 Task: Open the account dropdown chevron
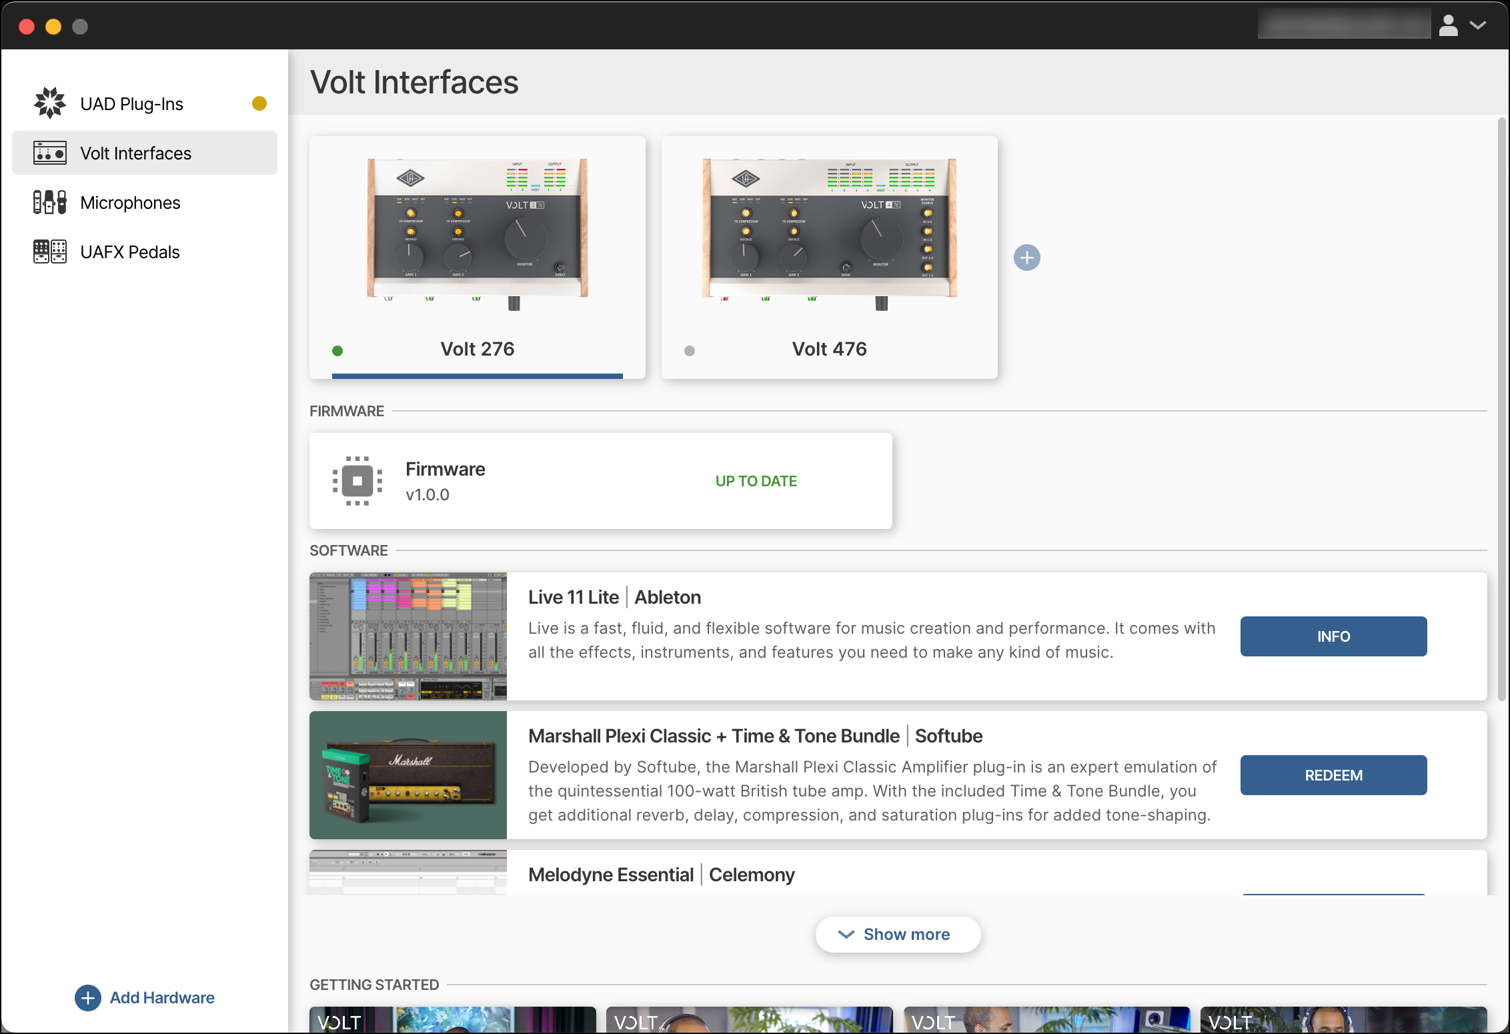click(1478, 25)
